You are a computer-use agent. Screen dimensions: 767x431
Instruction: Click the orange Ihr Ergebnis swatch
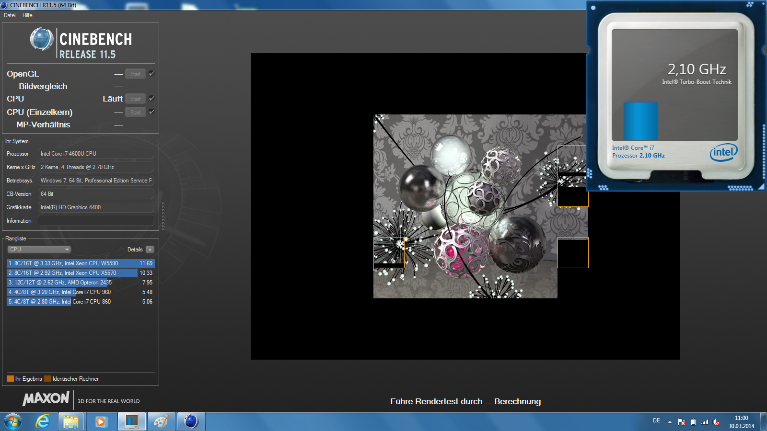(x=10, y=379)
